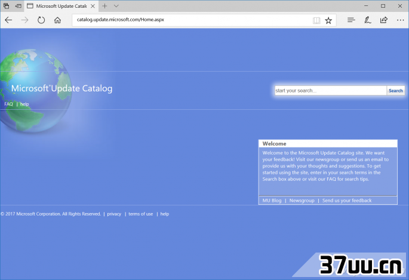Open the FAQ link
Viewport: 409px width, 280px height.
pos(8,104)
